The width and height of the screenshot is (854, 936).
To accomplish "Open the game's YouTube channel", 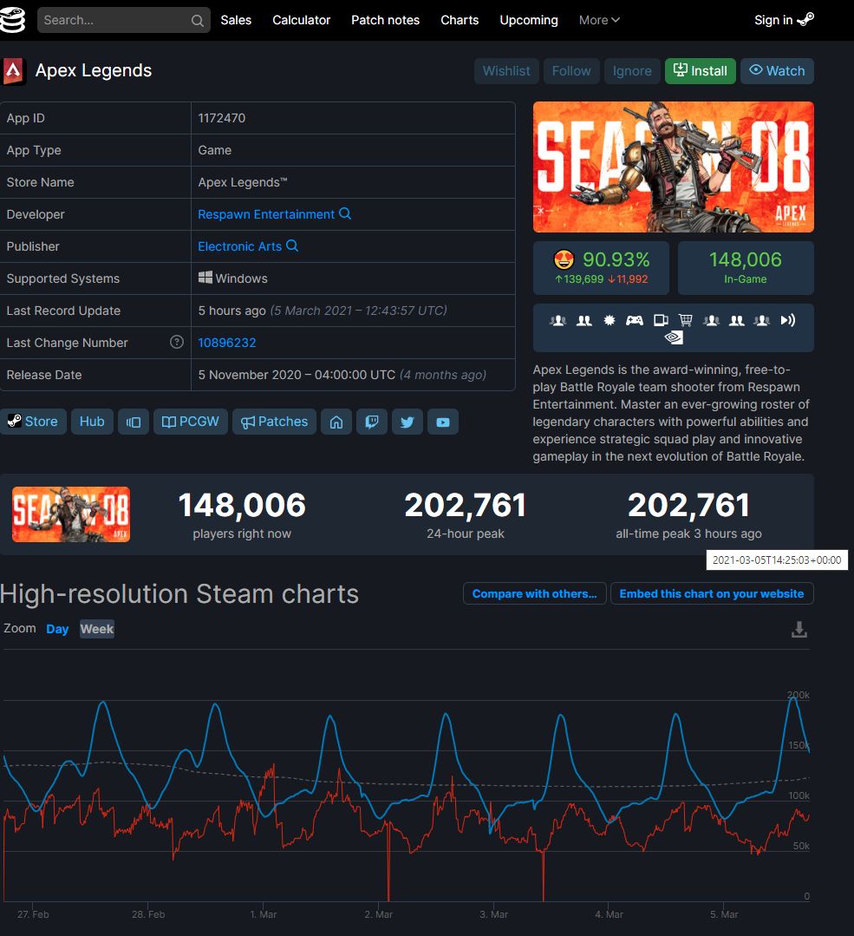I will click(443, 422).
